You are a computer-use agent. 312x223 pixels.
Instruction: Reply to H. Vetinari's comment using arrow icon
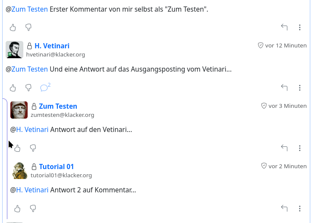[284, 88]
